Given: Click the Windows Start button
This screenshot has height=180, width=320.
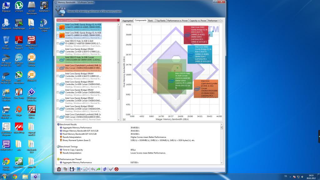Looking at the screenshot, I should [4, 177].
